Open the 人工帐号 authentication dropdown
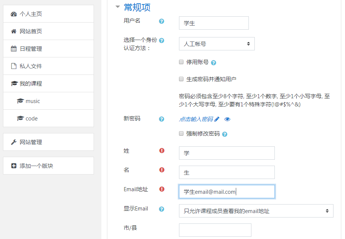This screenshot has width=345, height=239. point(217,44)
